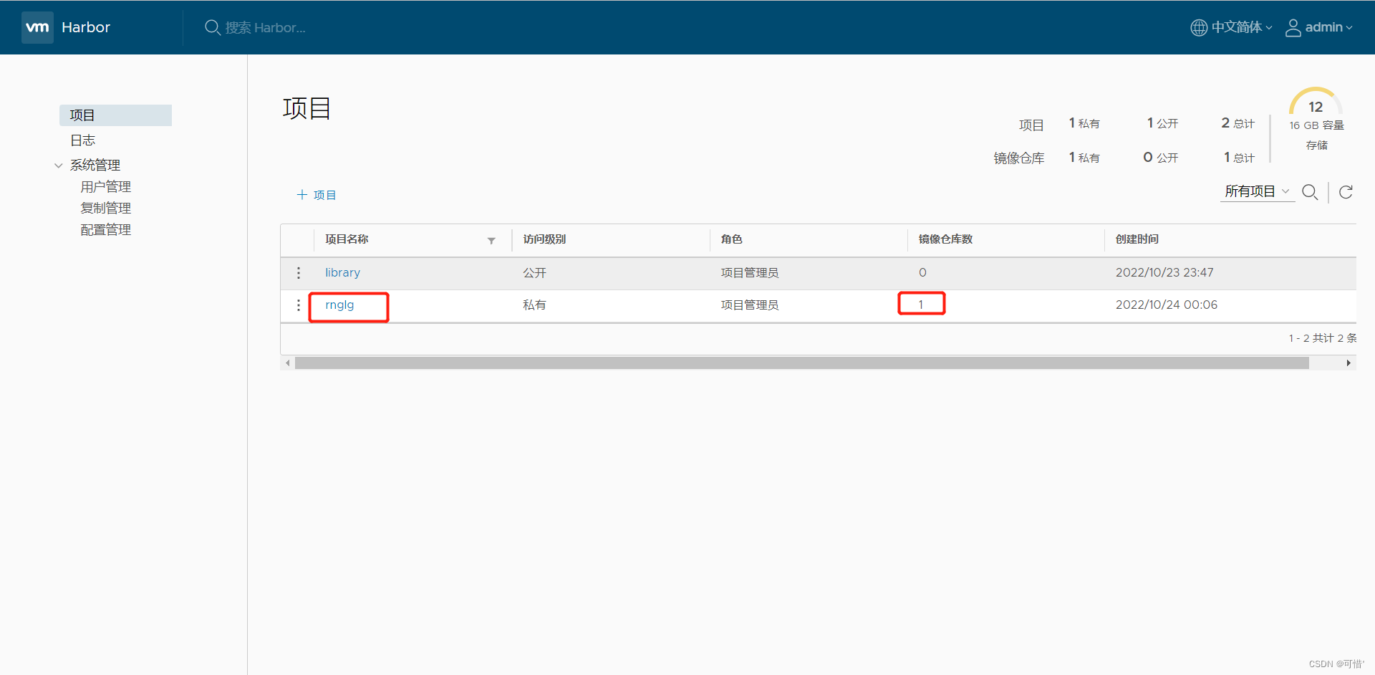Viewport: 1375px width, 675px height.
Task: Click the Harbor title link
Action: pos(86,27)
